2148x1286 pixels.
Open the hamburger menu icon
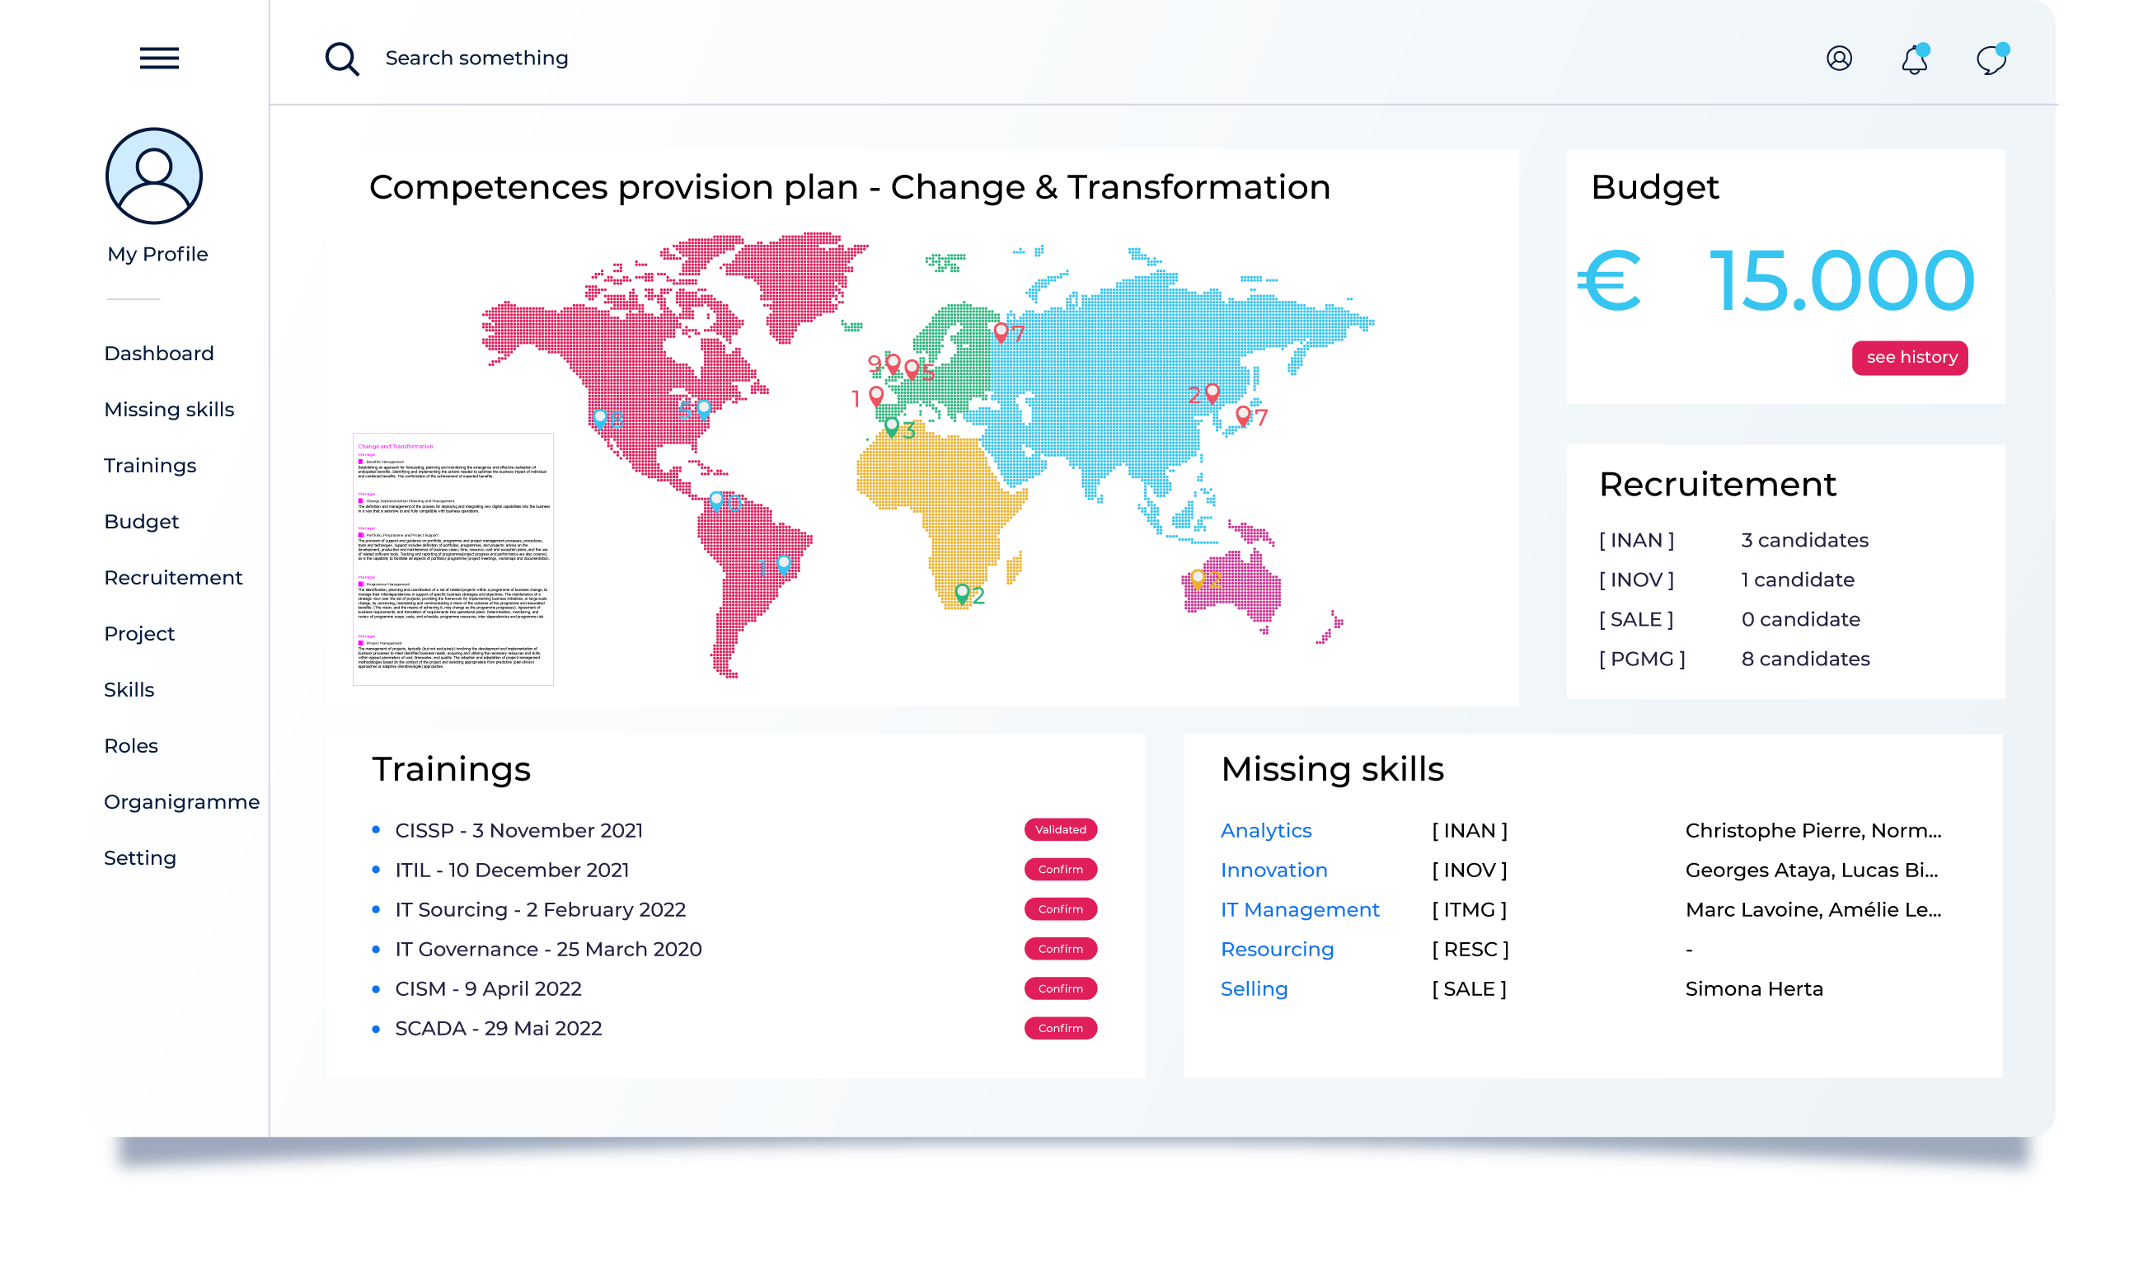click(x=159, y=58)
